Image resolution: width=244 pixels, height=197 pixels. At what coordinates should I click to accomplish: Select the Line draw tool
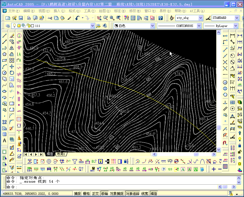point(4,36)
